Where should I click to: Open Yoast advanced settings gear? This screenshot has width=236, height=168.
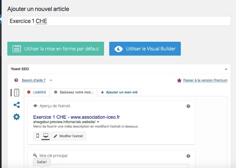coord(17,117)
